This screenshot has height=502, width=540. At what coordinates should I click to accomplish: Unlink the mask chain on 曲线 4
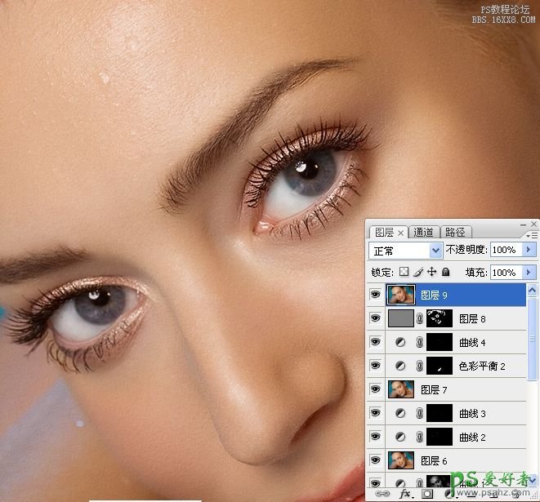click(419, 342)
